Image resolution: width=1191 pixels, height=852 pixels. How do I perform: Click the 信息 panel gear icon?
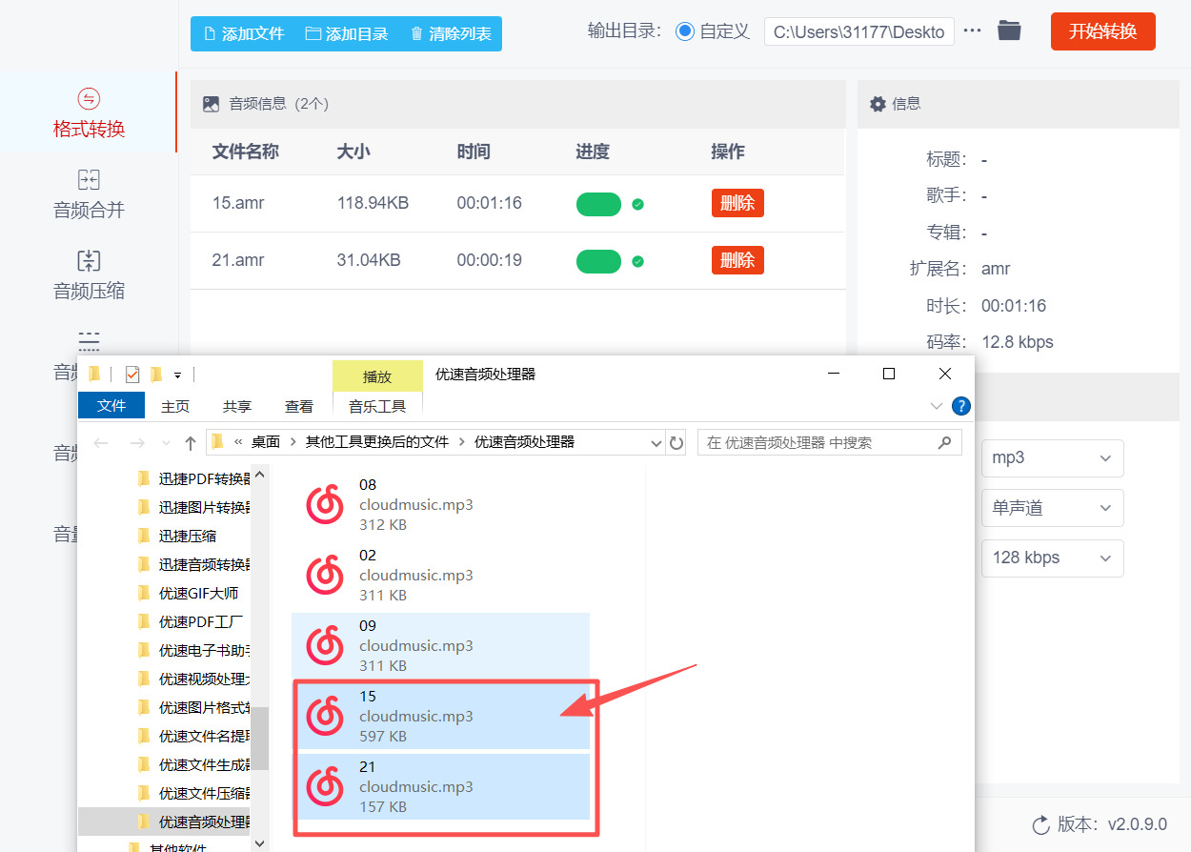(878, 104)
